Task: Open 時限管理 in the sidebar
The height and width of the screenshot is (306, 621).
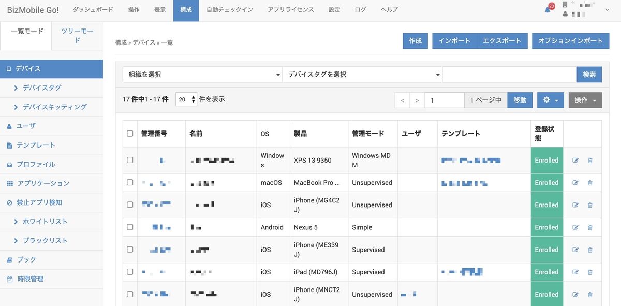Action: coord(52,279)
